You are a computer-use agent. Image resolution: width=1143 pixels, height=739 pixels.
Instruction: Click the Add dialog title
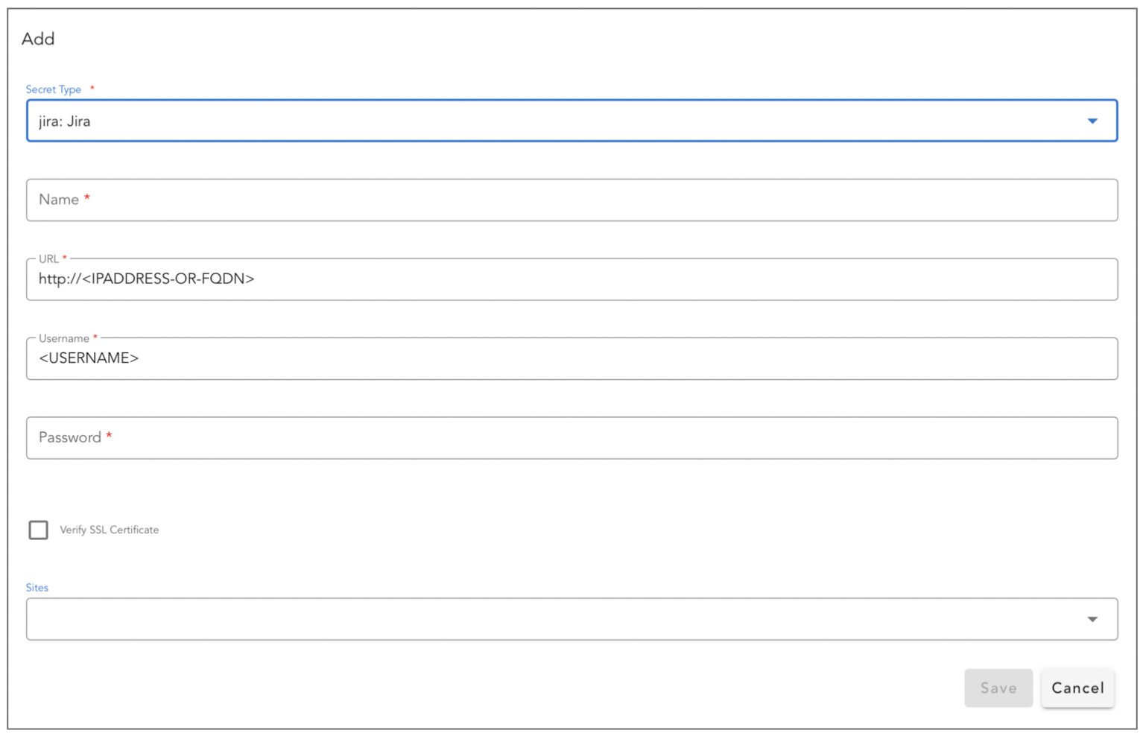[x=38, y=39]
